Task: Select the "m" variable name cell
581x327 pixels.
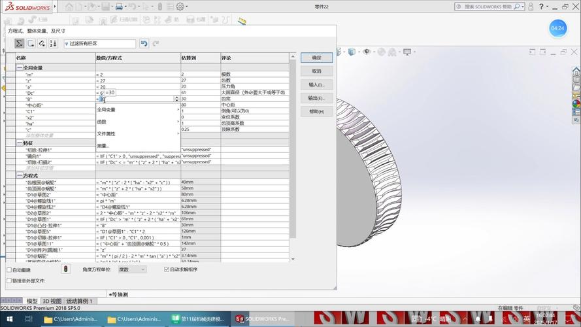Action: click(56, 75)
